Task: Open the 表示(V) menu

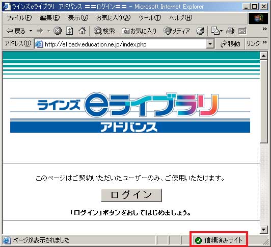Action: tap(78, 18)
